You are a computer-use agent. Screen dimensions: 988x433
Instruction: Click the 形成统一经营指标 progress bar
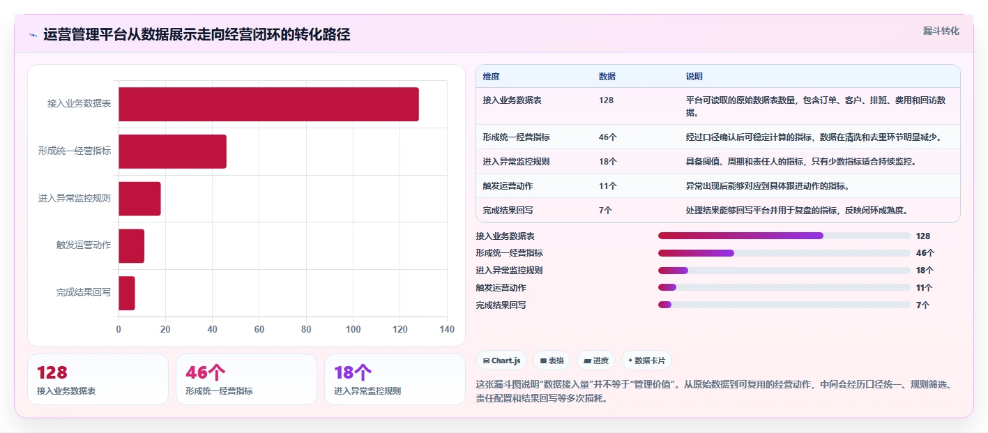coord(784,253)
